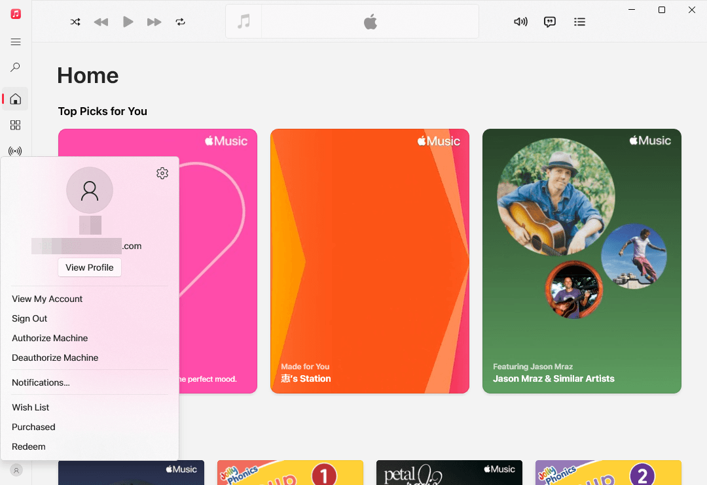Choose Sign Out from account menu
707x485 pixels.
click(29, 318)
